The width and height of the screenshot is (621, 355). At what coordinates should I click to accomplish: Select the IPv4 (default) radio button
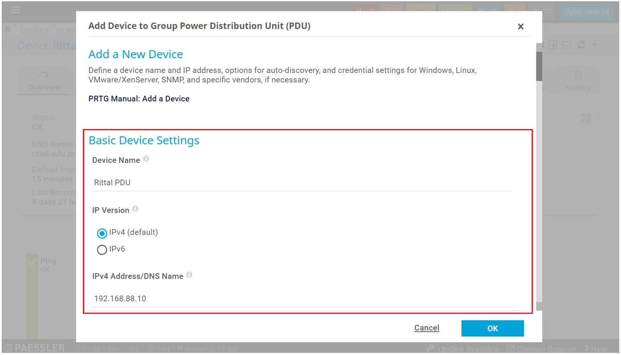[102, 233]
